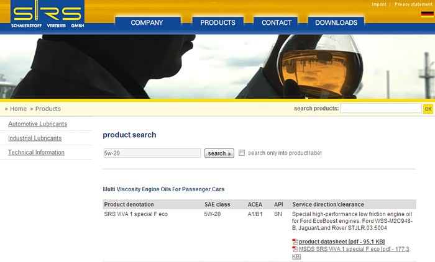Viewport: 435px width, 262px height.
Task: Go to the Contact page
Action: coord(277,23)
